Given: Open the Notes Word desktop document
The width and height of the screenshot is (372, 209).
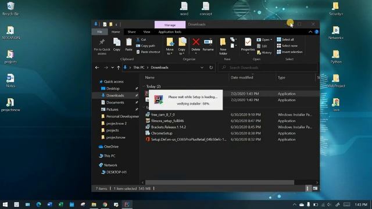Looking at the screenshot, I should [x=10, y=81].
